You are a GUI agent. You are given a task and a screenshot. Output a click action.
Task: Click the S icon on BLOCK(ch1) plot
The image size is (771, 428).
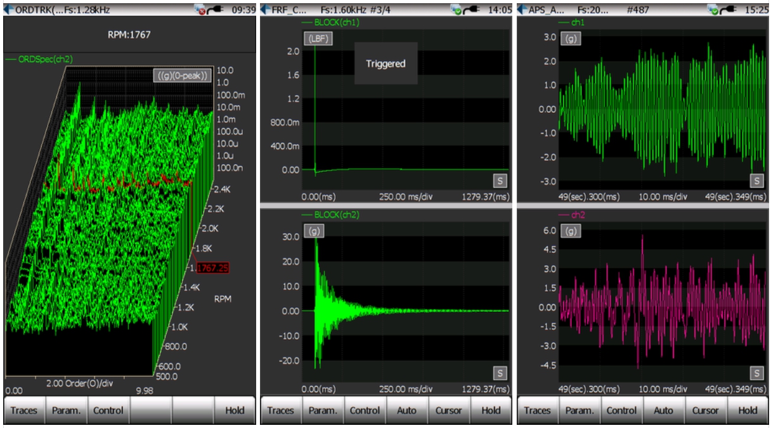click(500, 181)
